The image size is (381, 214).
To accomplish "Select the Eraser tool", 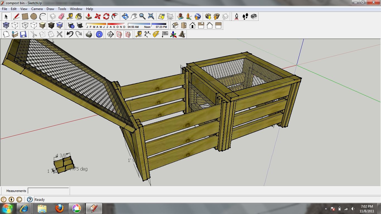I will pyautogui.click(x=61, y=16).
